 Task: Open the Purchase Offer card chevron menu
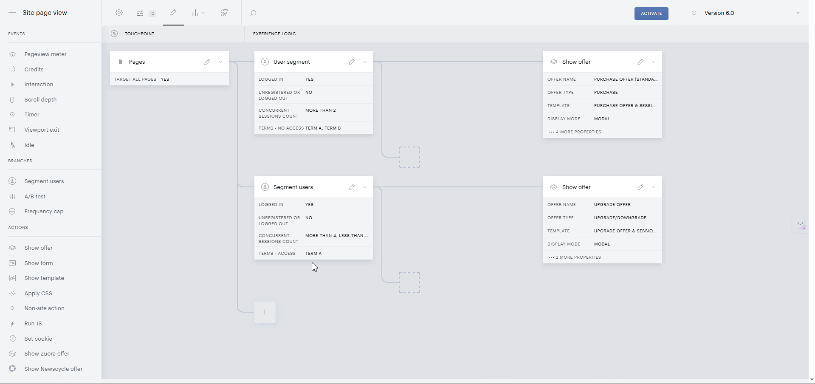(x=654, y=62)
